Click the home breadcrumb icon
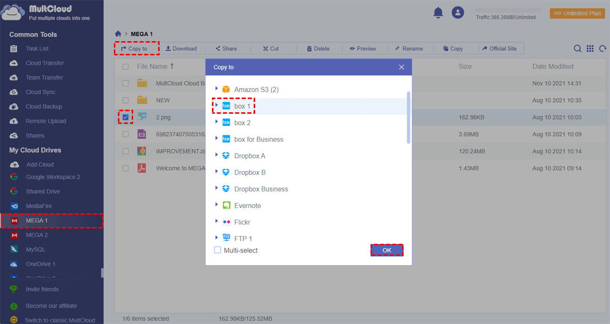610x324 pixels. point(118,34)
